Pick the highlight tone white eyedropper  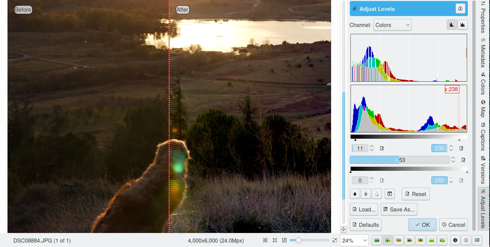click(377, 194)
